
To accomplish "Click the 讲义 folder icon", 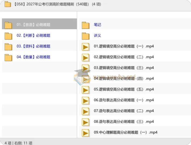I will pyautogui.click(x=86, y=36).
